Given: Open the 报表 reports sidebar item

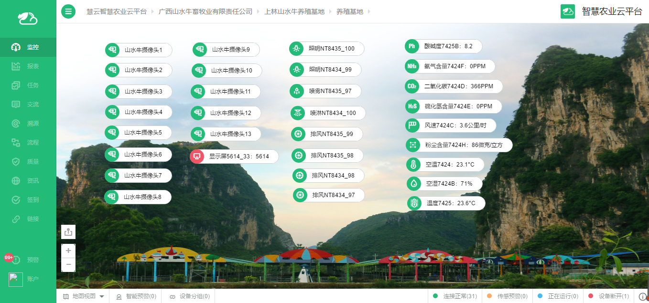Looking at the screenshot, I should (x=28, y=66).
